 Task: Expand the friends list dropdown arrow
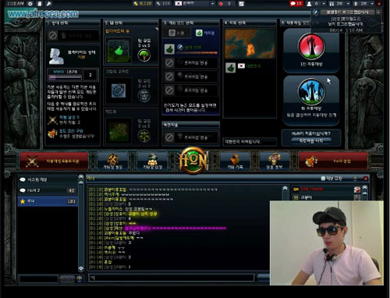[x=324, y=4]
